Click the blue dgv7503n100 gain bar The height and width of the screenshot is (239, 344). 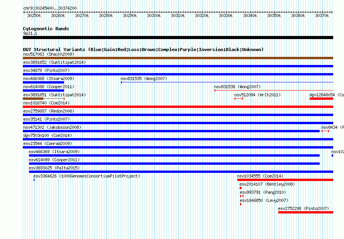pyautogui.click(x=178, y=139)
